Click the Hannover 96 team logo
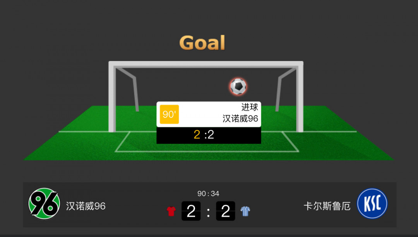Screen dimensions: 418x237 pos(44,204)
